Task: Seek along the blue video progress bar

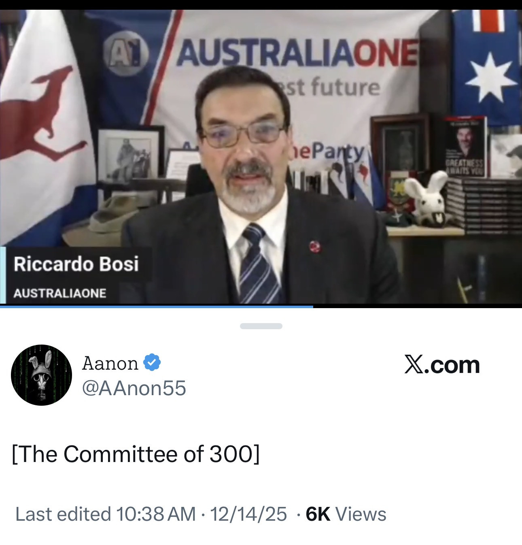Action: pos(261,307)
